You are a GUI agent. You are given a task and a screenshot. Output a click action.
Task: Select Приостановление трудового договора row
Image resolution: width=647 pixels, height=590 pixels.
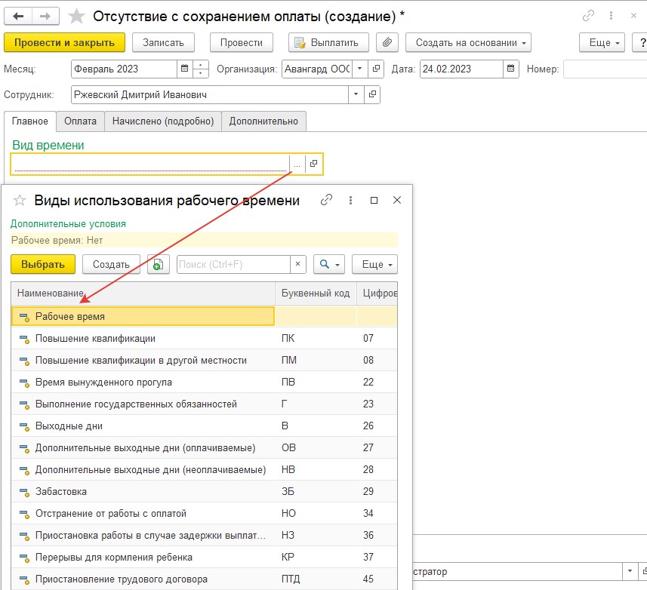point(205,579)
